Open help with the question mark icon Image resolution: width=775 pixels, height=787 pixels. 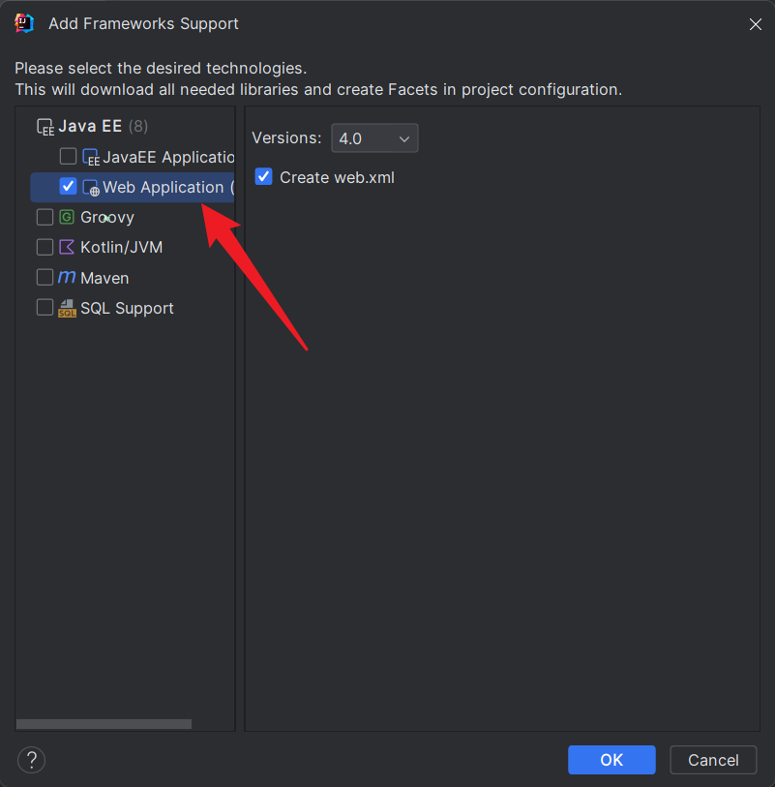point(32,759)
